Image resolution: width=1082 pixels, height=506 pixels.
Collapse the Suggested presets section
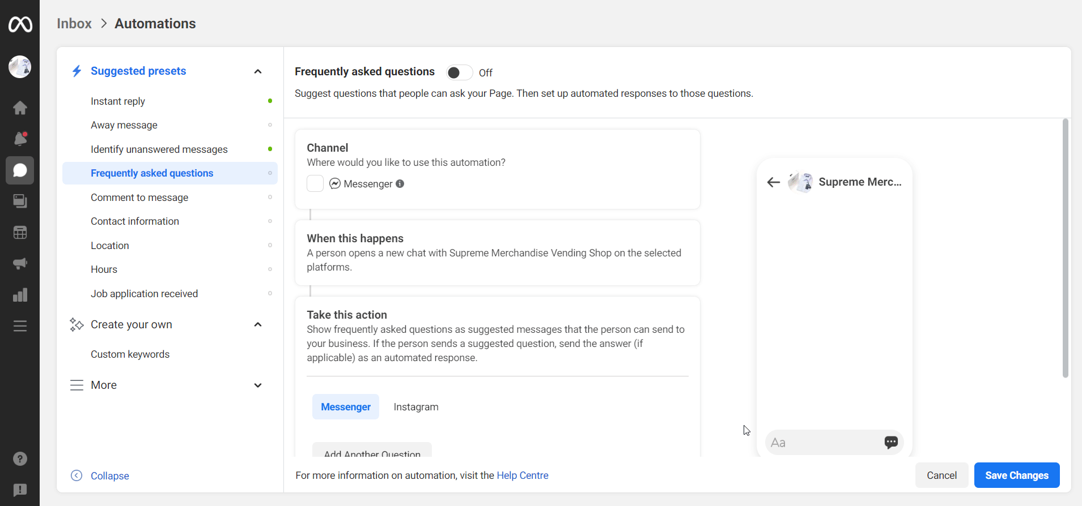coord(258,71)
